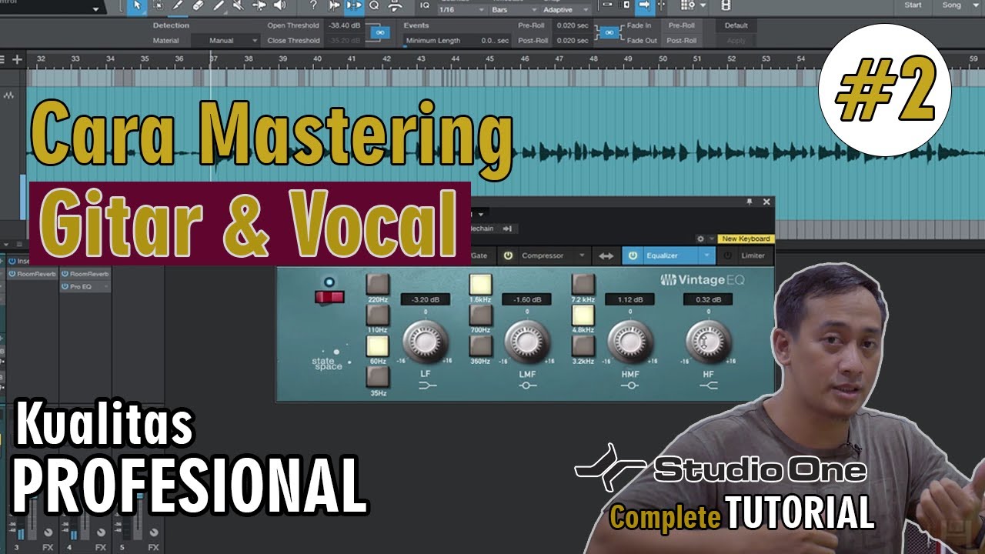Viewport: 985px width, 554px height.
Task: Click the HF gain knob
Action: point(709,342)
